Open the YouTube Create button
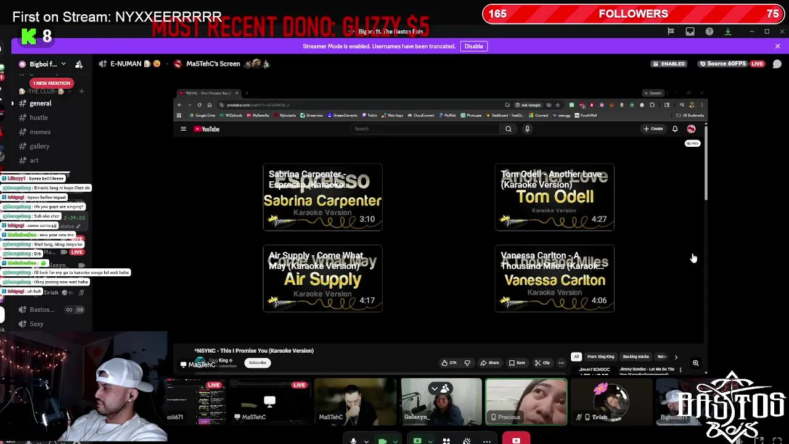789x444 pixels. click(653, 129)
